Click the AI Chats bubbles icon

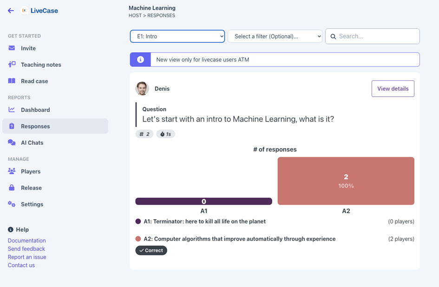(12, 143)
